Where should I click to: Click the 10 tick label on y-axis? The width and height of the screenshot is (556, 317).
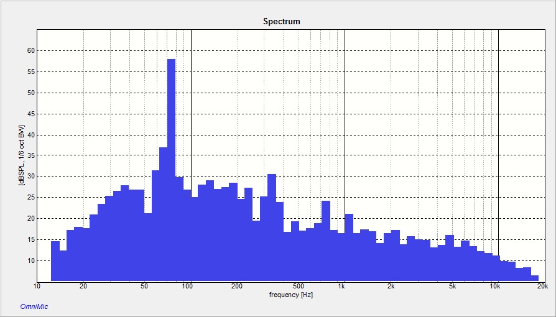click(x=31, y=261)
